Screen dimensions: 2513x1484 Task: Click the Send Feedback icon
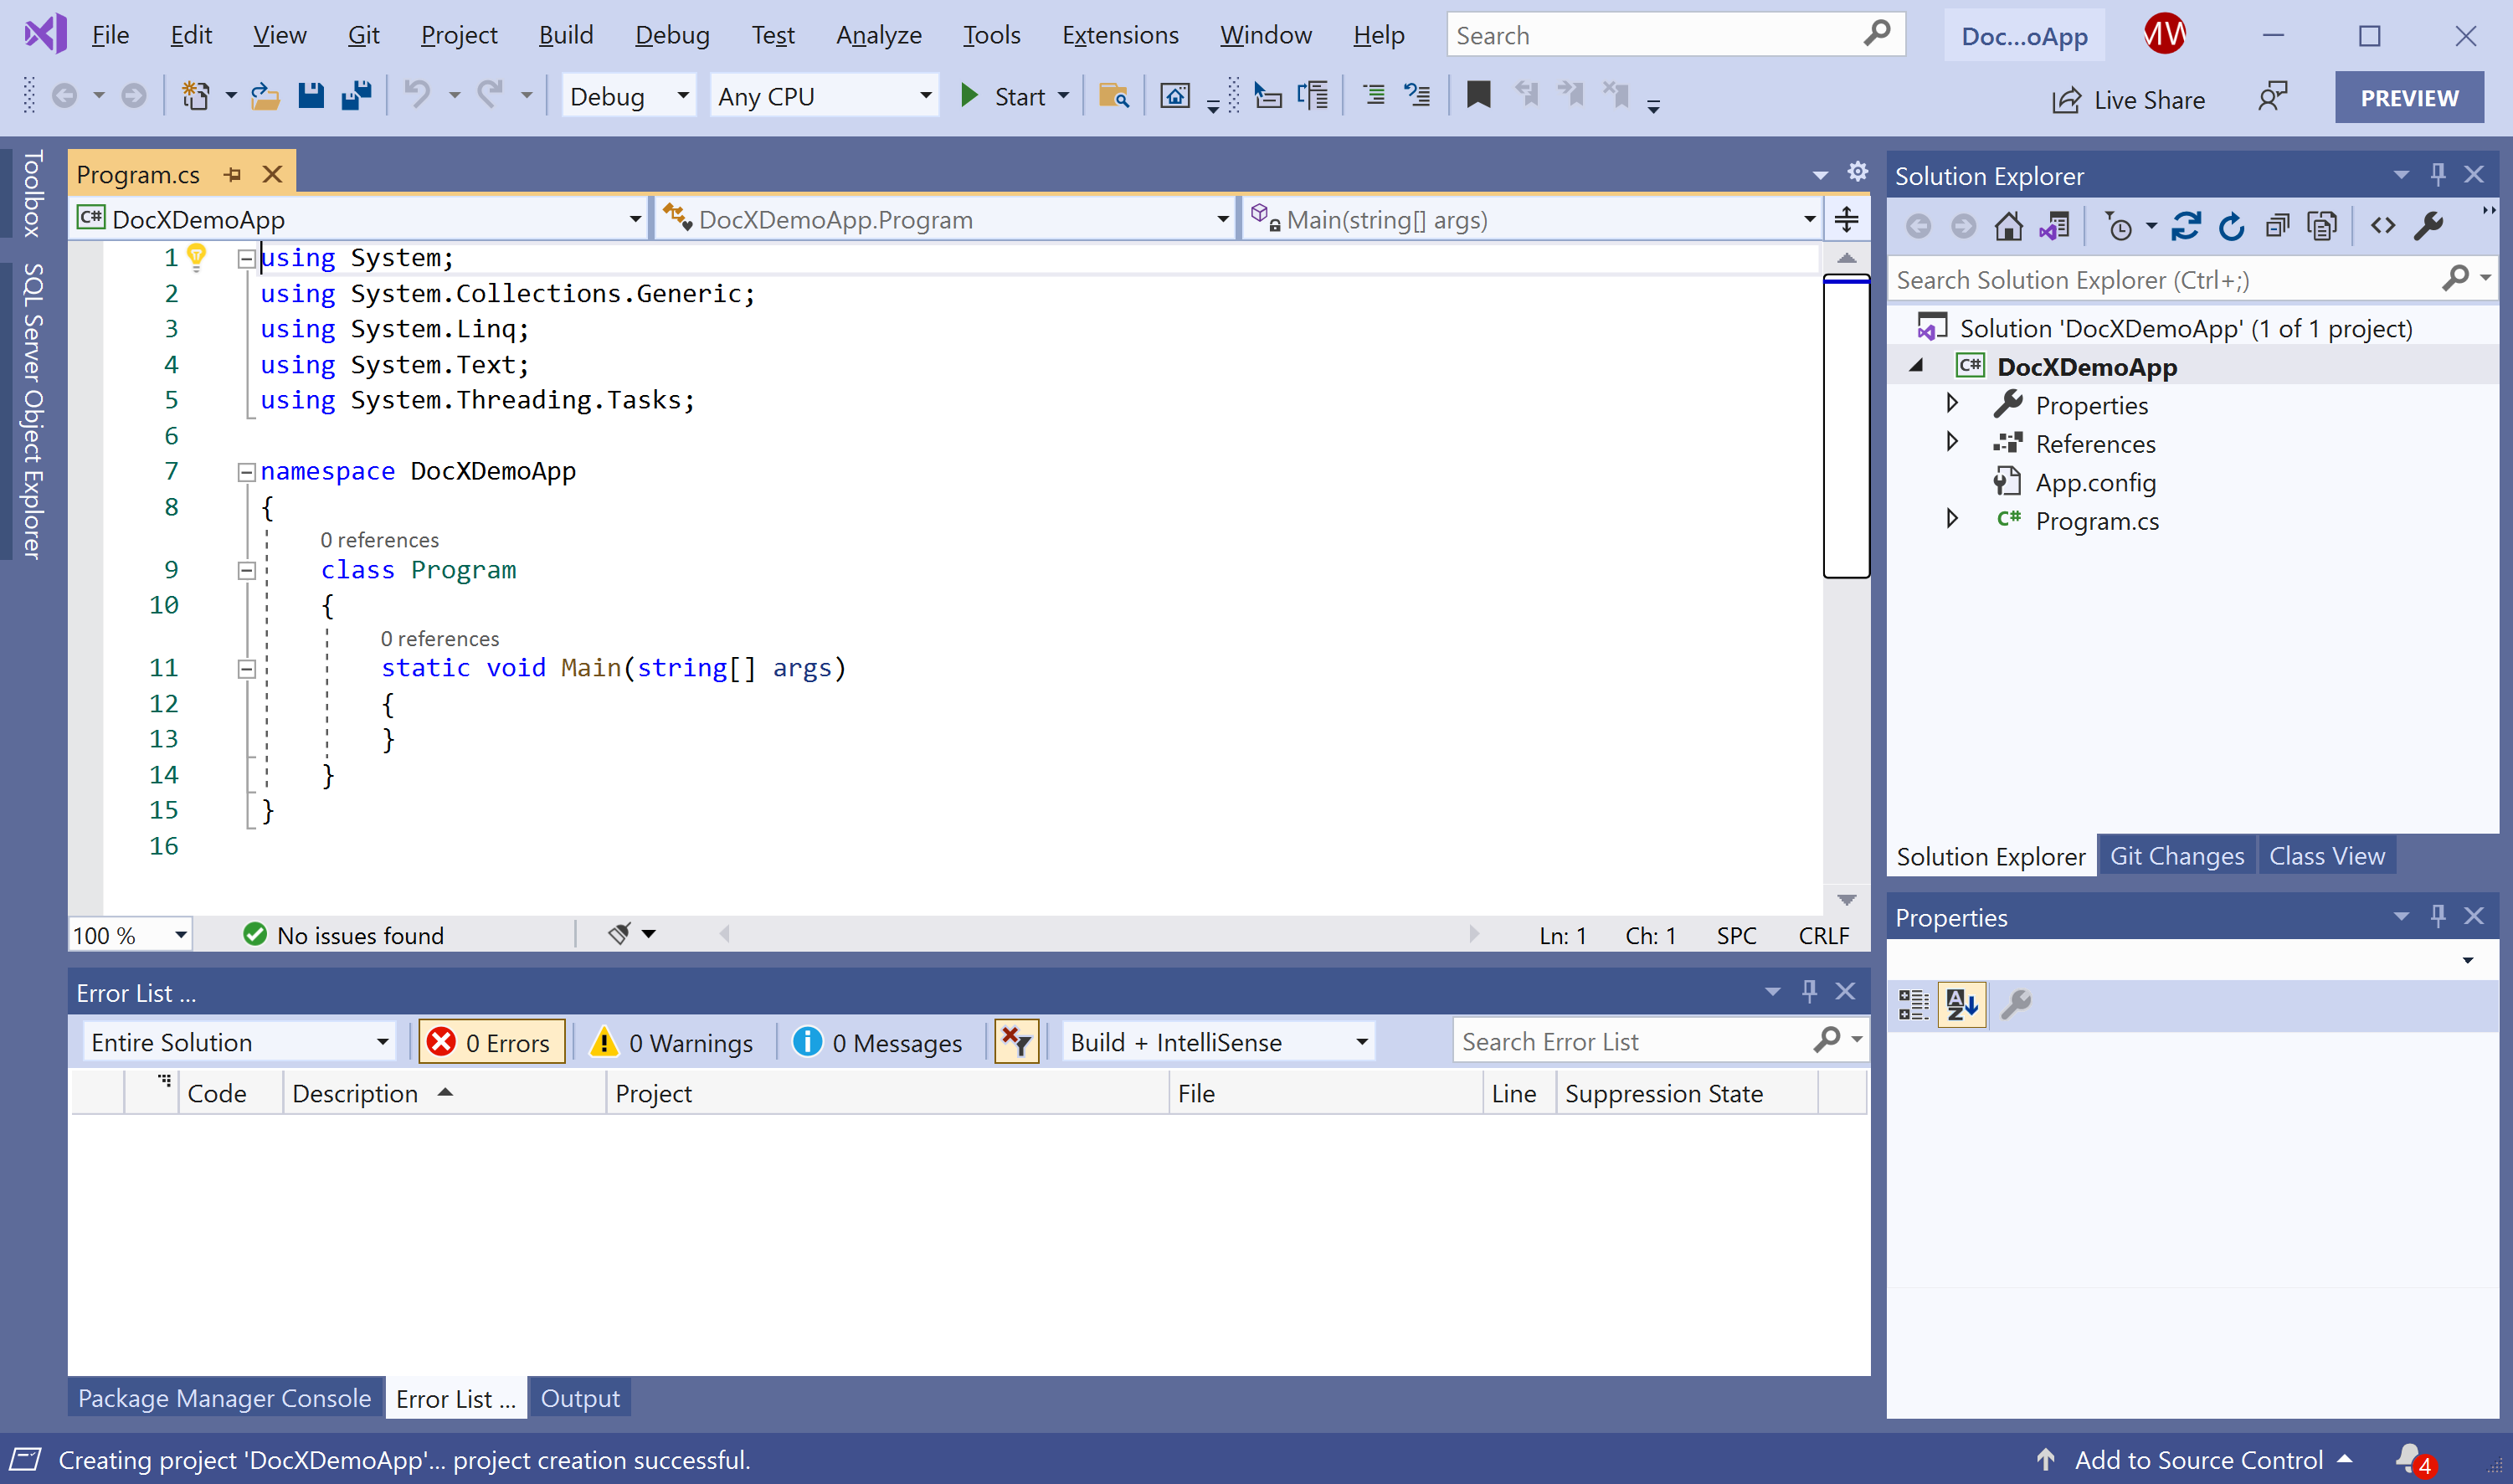pos(2272,98)
